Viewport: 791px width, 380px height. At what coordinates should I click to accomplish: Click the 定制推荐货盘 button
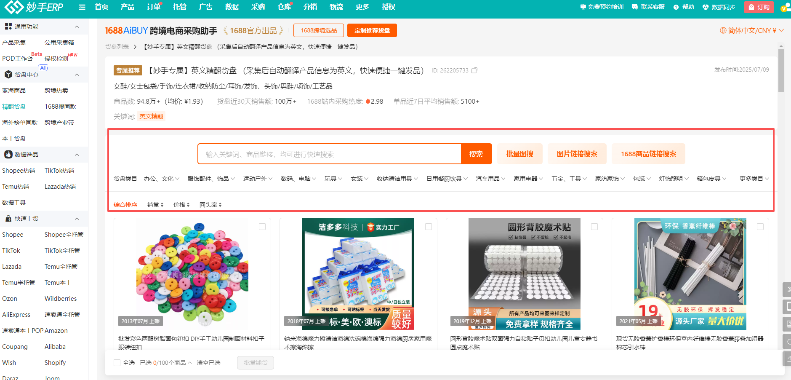372,30
